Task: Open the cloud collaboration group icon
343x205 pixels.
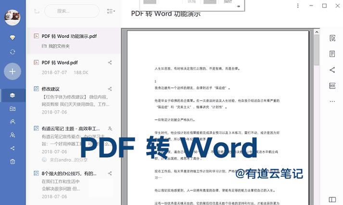Action: pyautogui.click(x=13, y=135)
